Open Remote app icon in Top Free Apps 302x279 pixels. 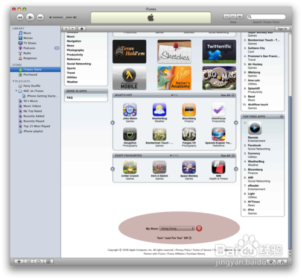click(255, 128)
